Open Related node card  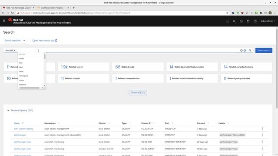(138, 67)
